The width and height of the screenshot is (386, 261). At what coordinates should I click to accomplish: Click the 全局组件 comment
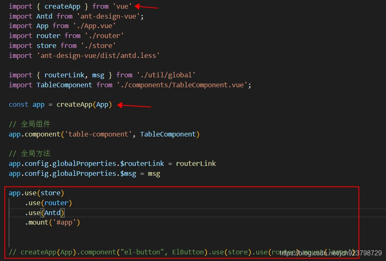click(29, 124)
